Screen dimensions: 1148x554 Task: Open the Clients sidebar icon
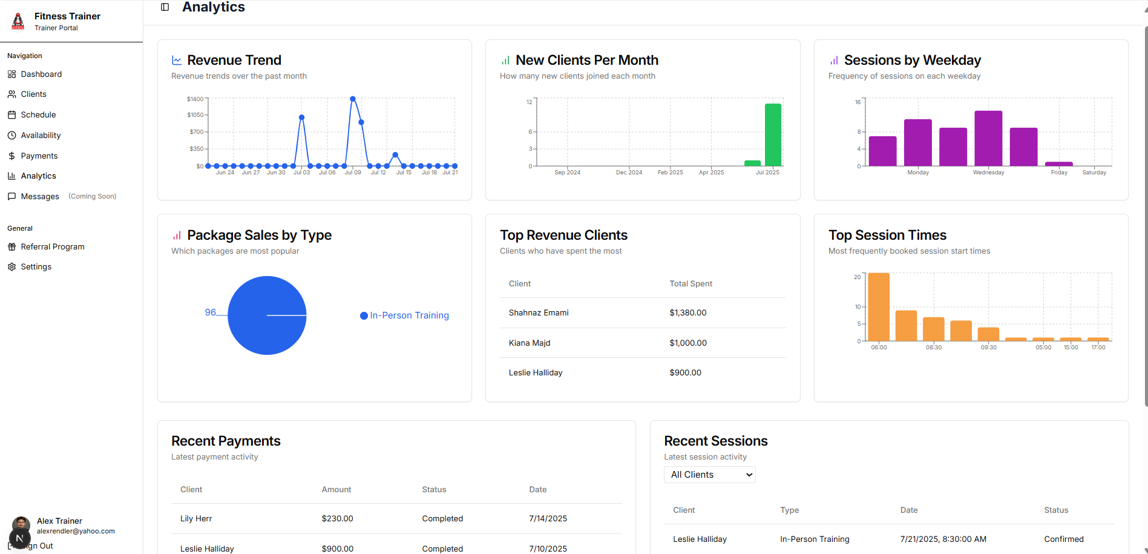point(11,94)
